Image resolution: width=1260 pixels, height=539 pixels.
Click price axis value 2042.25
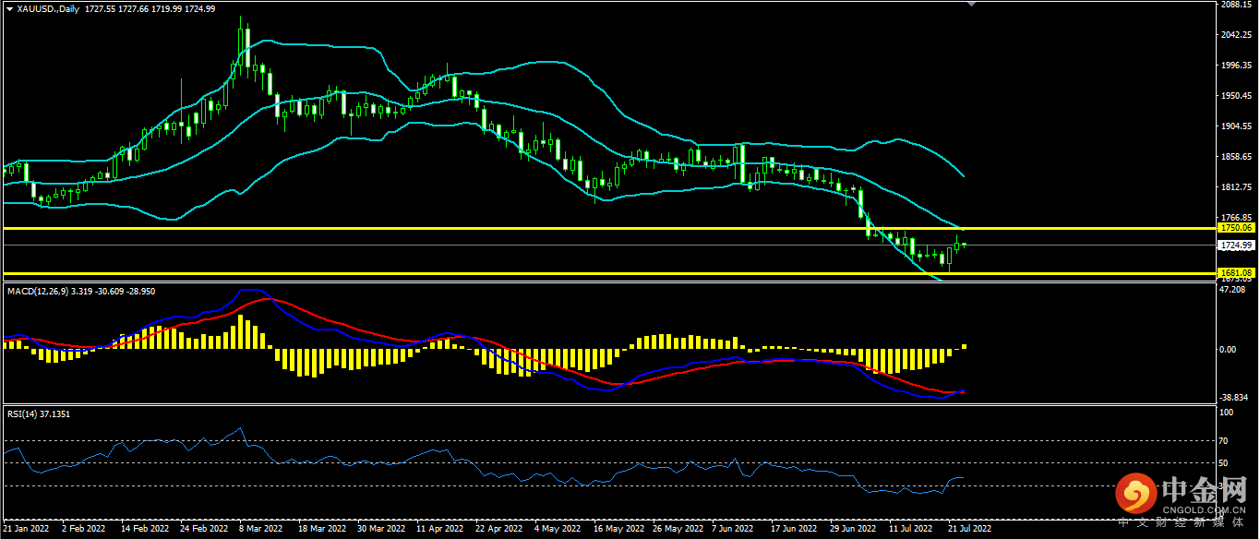[1235, 35]
